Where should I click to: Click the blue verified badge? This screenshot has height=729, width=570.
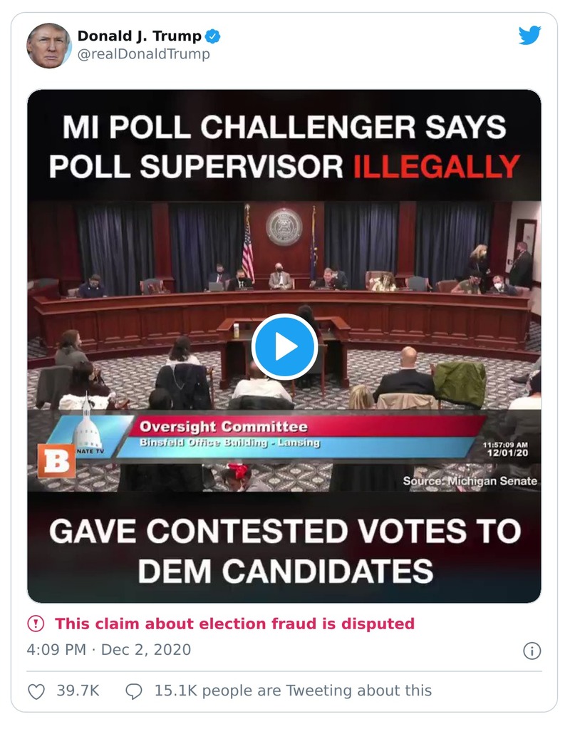tap(213, 36)
